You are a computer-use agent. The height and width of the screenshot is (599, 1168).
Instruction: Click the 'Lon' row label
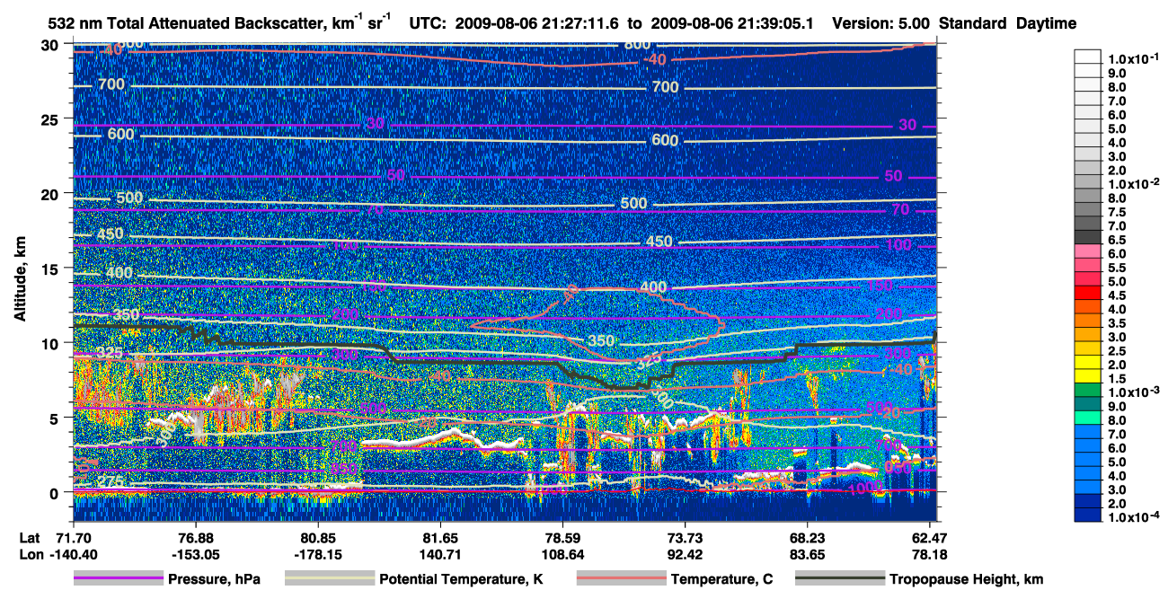(x=30, y=554)
